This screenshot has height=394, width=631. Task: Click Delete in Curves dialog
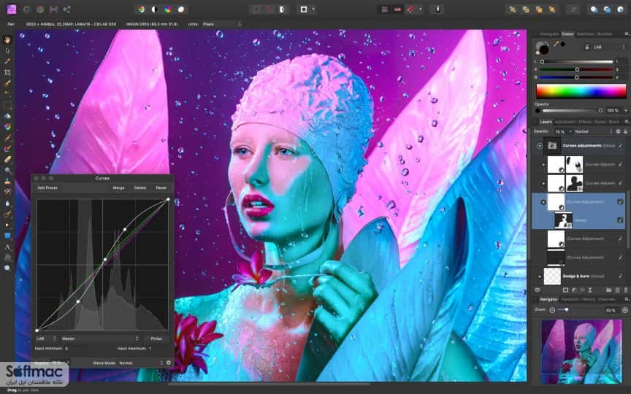pos(140,188)
